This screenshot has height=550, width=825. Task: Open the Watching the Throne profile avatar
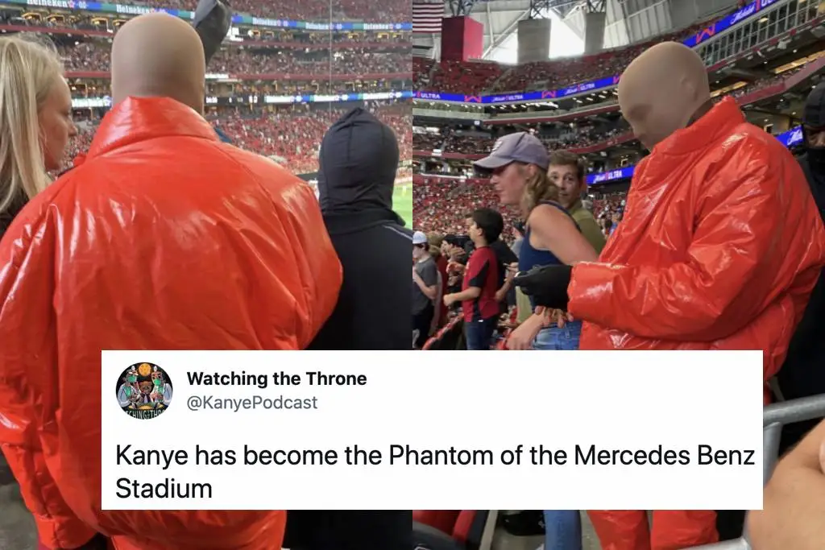click(x=144, y=390)
